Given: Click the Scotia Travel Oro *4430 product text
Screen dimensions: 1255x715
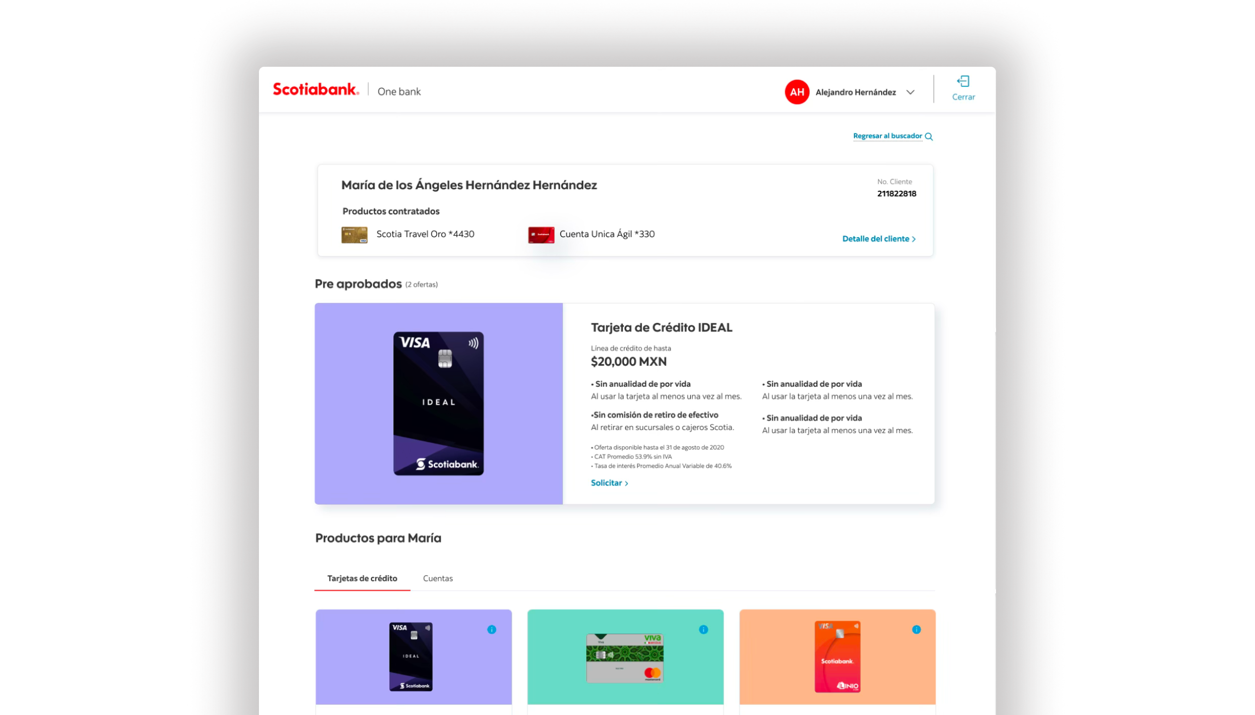Looking at the screenshot, I should click(425, 234).
